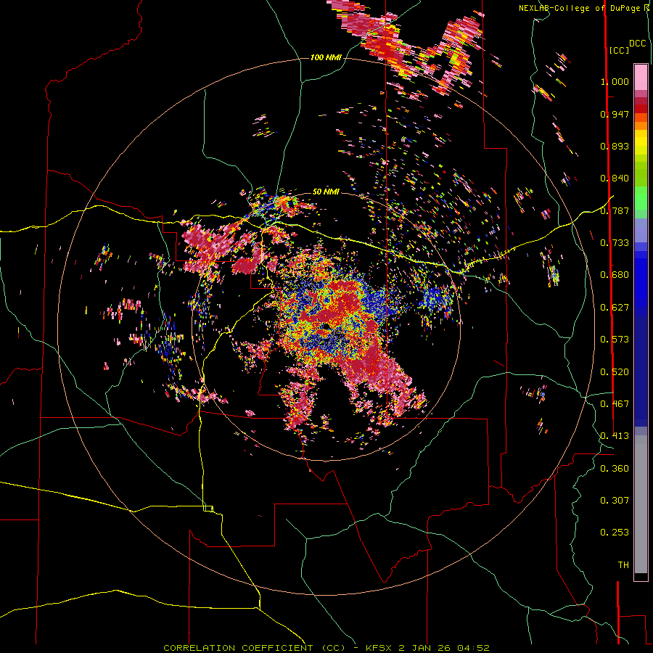Image resolution: width=653 pixels, height=653 pixels.
Task: Click the radar site hole at echo center
Action: click(325, 326)
